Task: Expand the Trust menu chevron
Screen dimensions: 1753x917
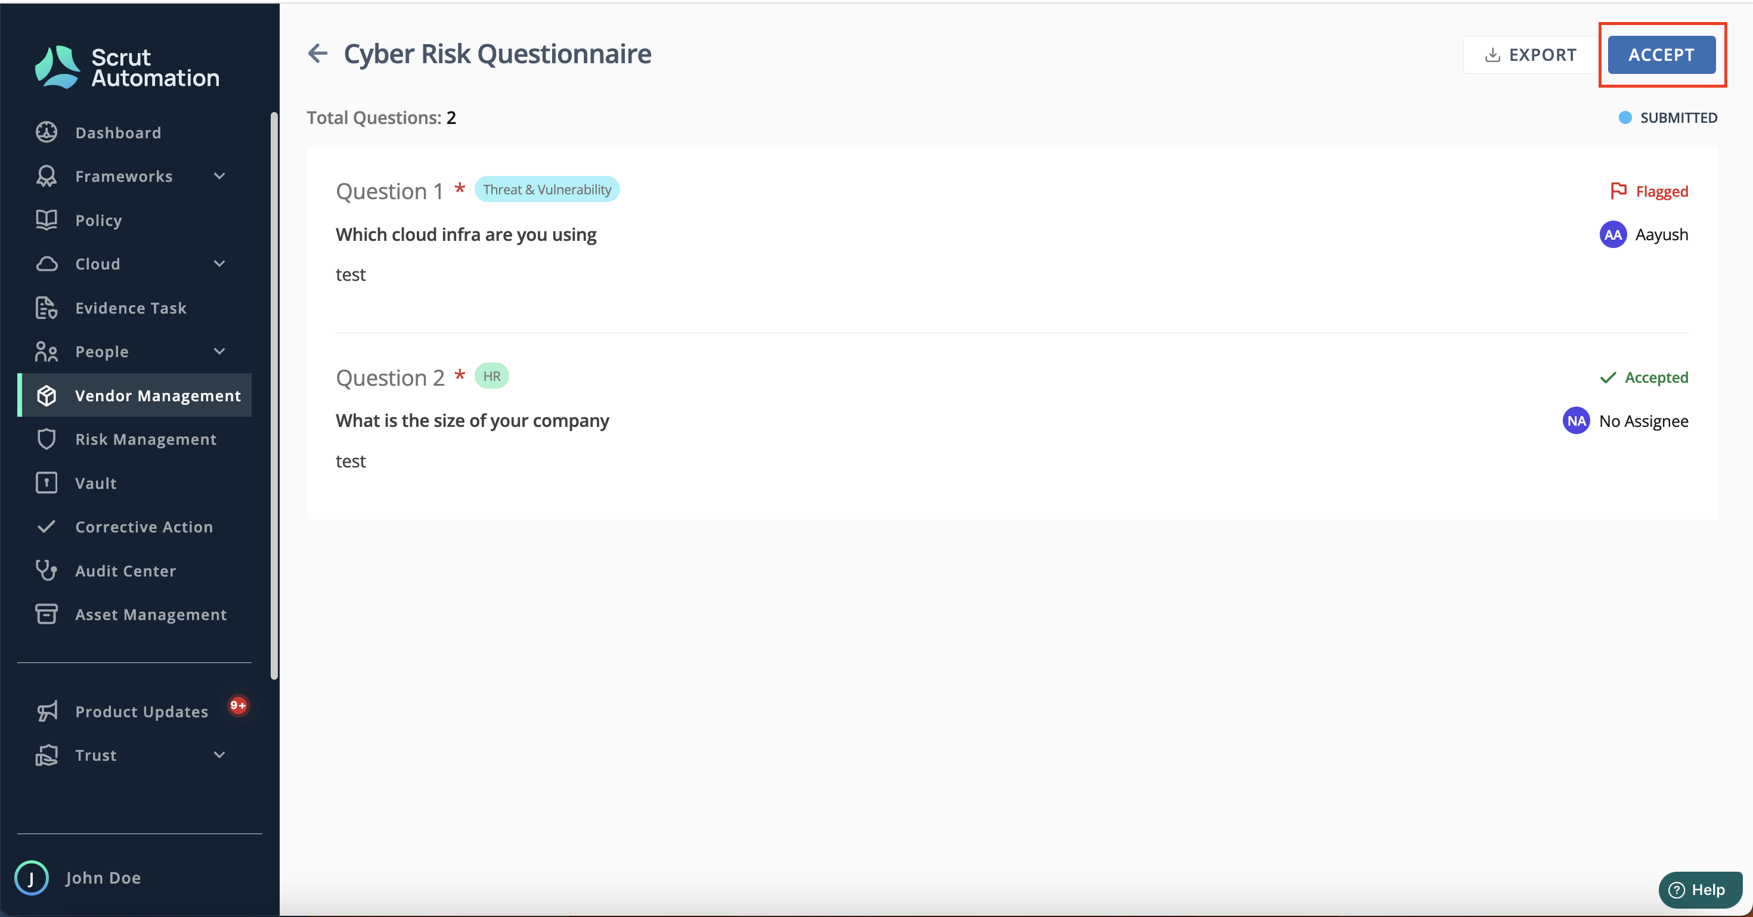Action: pyautogui.click(x=219, y=755)
